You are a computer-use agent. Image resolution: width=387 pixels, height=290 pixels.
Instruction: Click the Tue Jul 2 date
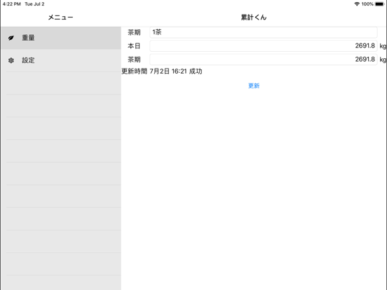point(34,4)
